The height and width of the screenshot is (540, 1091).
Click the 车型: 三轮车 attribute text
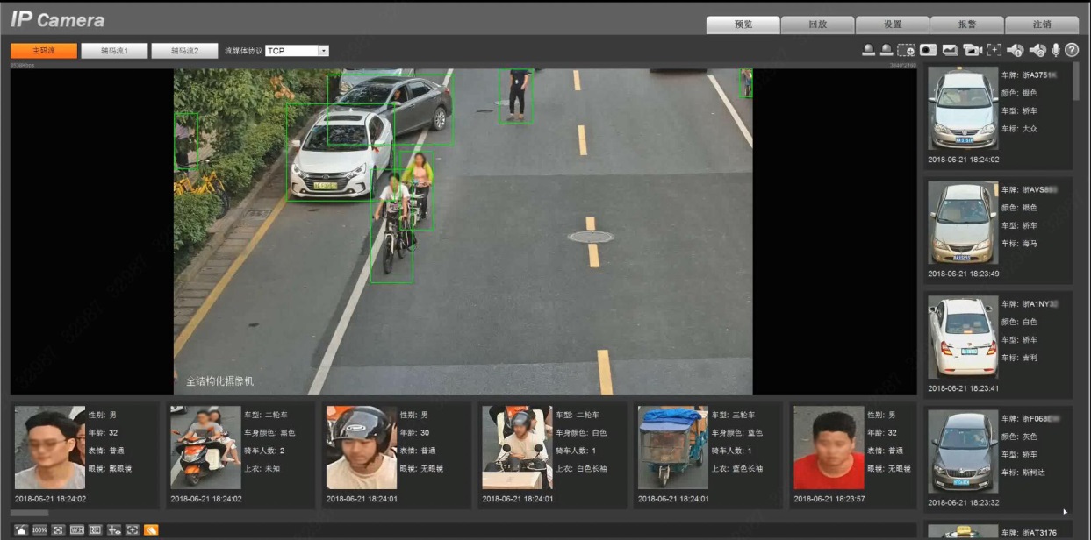733,415
